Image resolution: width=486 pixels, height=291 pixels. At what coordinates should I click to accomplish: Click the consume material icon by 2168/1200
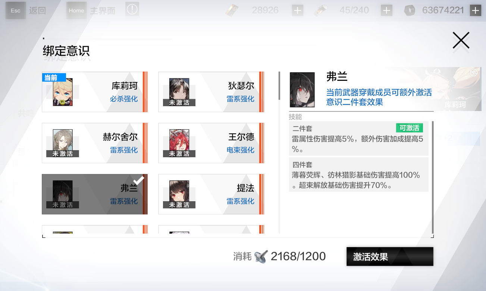[261, 256]
